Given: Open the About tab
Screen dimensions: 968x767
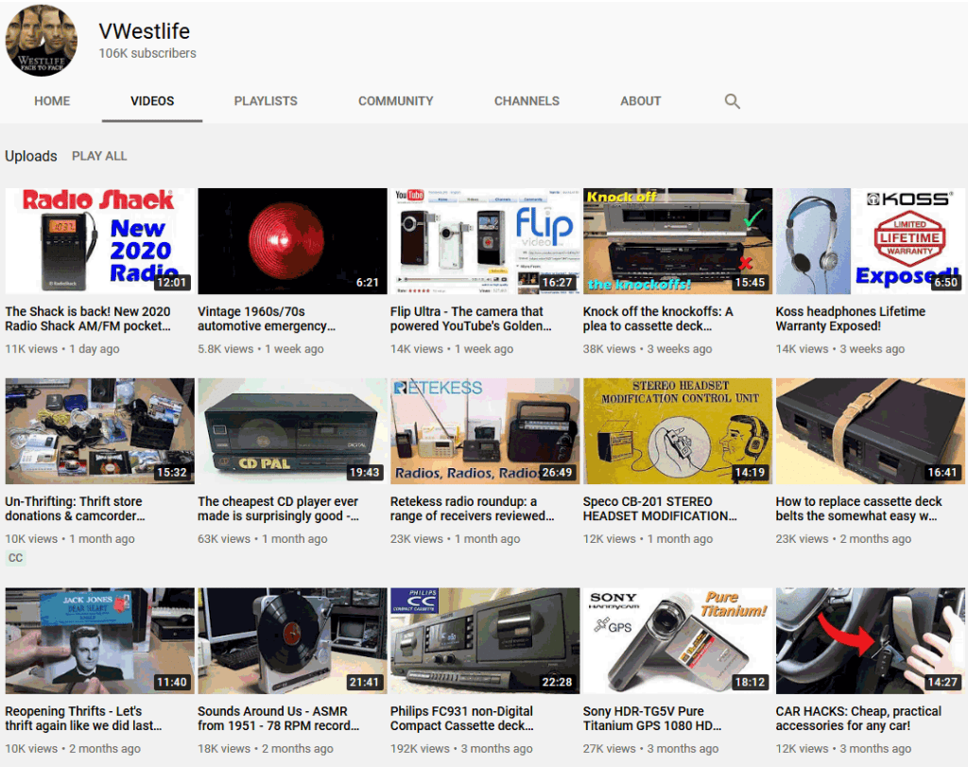Looking at the screenshot, I should 640,101.
